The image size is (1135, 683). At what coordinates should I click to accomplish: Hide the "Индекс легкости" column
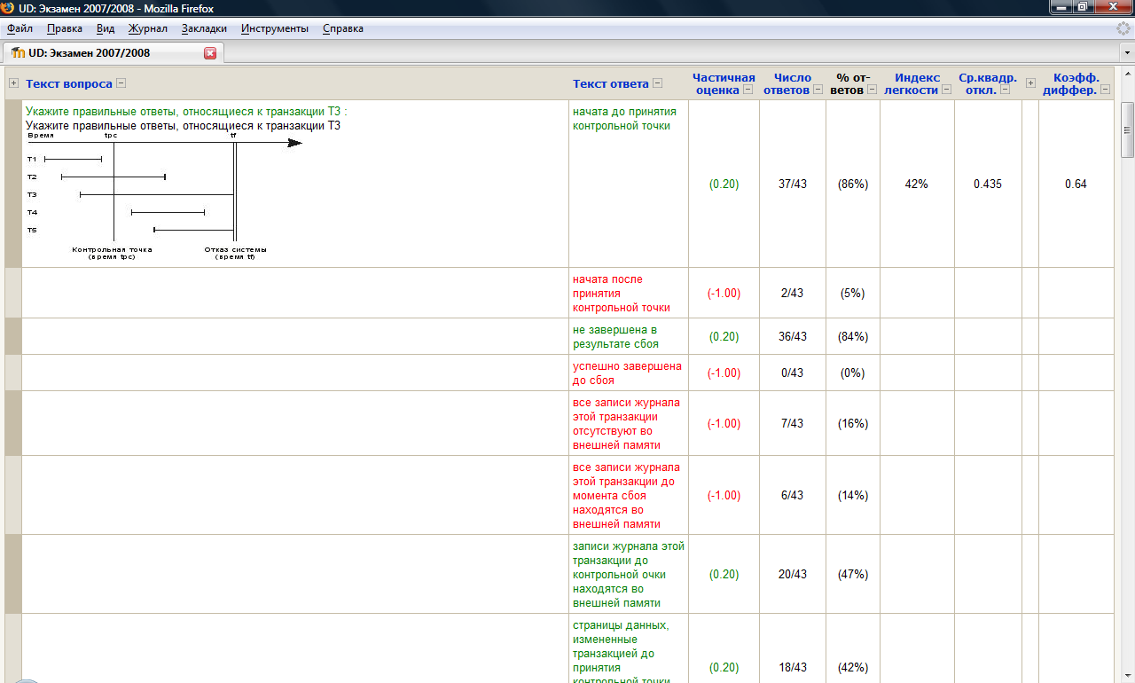click(x=946, y=90)
